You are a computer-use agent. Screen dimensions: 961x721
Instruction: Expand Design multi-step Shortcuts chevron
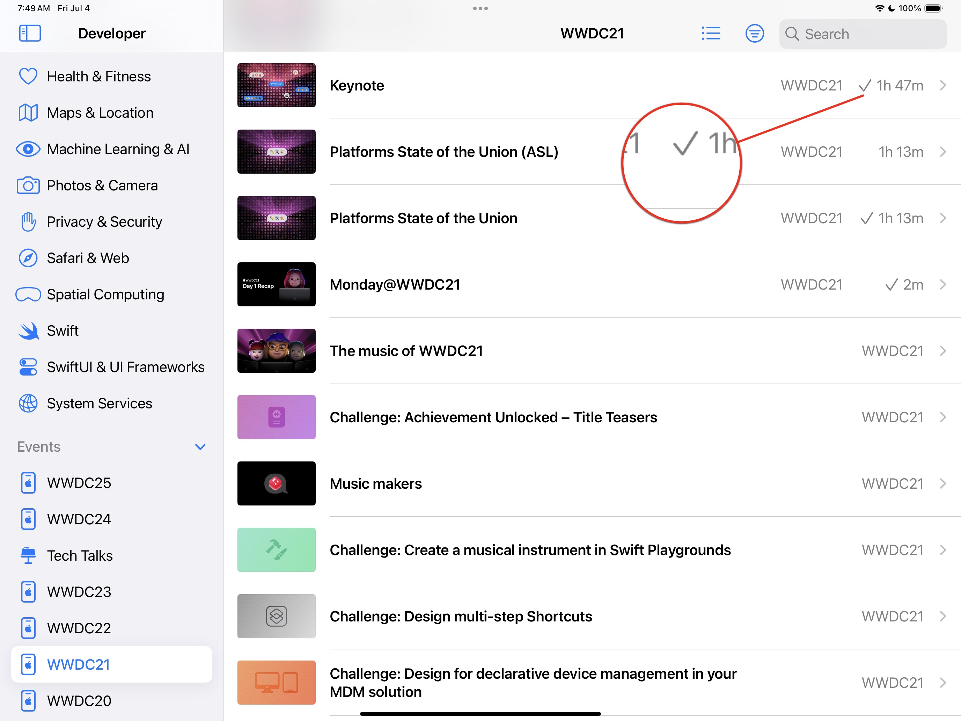pyautogui.click(x=943, y=616)
